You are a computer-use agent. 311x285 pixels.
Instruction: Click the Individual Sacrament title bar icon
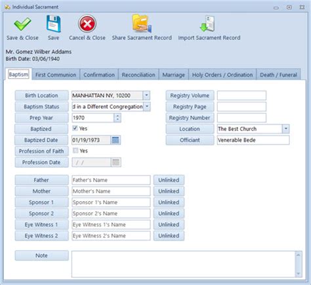pos(7,7)
